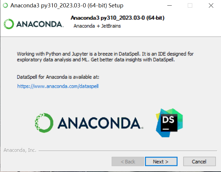Click the Next button

(x=161, y=161)
